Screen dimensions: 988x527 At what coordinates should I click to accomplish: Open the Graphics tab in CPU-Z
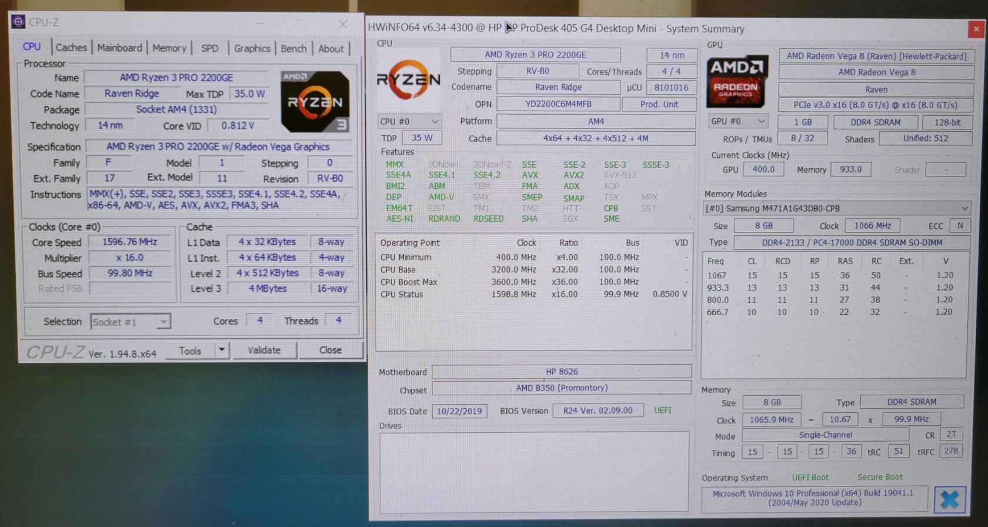point(252,48)
